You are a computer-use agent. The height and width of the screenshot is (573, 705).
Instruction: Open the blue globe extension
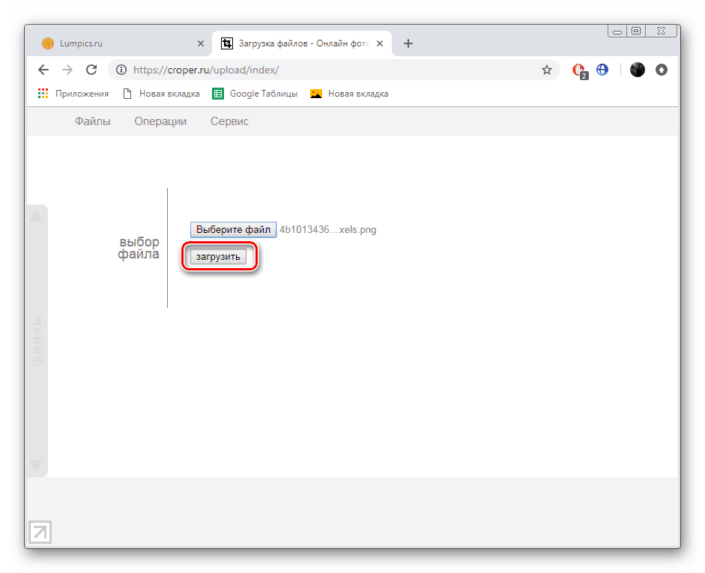pyautogui.click(x=602, y=70)
